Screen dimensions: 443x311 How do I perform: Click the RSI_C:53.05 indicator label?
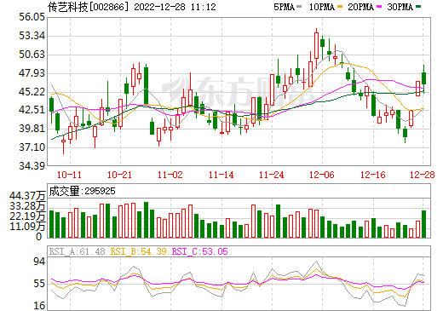click(200, 251)
